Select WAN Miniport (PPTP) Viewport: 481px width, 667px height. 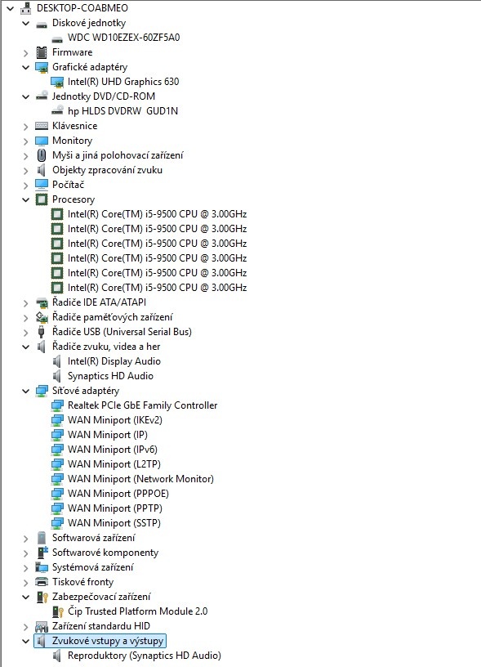tap(114, 508)
